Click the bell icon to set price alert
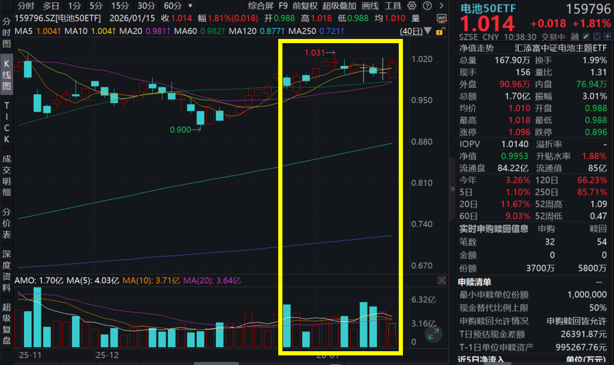This screenshot has height=365, width=614. pos(596,36)
